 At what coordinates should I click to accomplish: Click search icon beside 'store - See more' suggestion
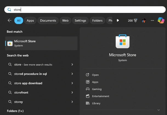[x=10, y=64]
